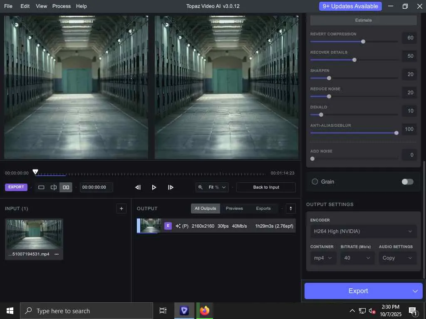This screenshot has width=426, height=319.
Task: Click the Sharpen slider handle
Action: [329, 78]
